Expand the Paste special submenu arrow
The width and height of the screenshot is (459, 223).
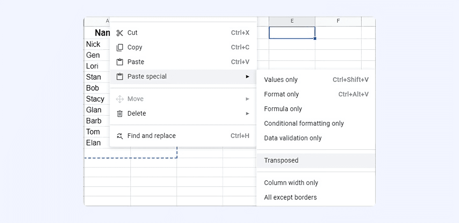tap(247, 77)
